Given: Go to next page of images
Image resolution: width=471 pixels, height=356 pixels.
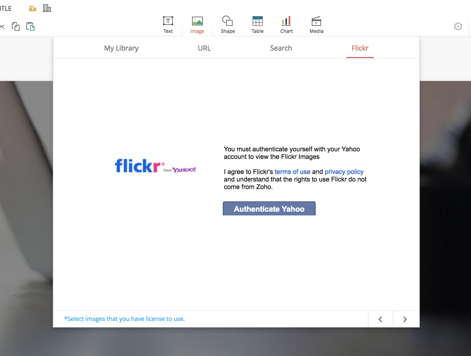Looking at the screenshot, I should click(x=405, y=319).
